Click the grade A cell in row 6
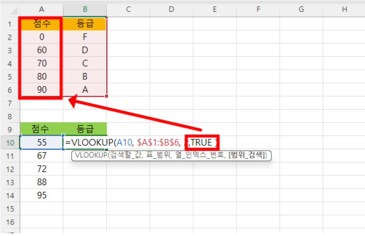Viewport: 365px width, 236px height. [x=85, y=90]
